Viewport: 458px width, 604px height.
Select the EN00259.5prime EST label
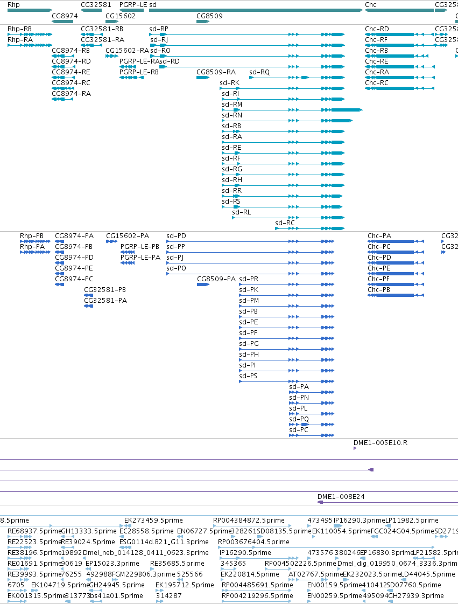(334, 596)
